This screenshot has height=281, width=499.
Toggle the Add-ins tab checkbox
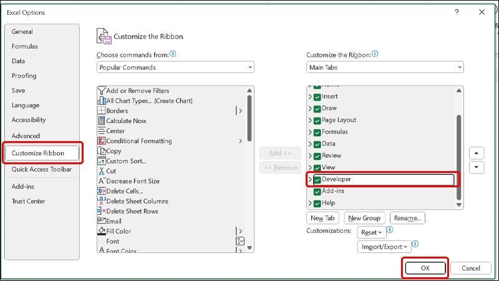(x=317, y=192)
